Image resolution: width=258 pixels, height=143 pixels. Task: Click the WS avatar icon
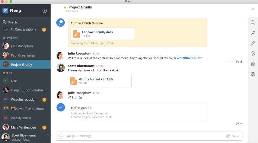6,118
